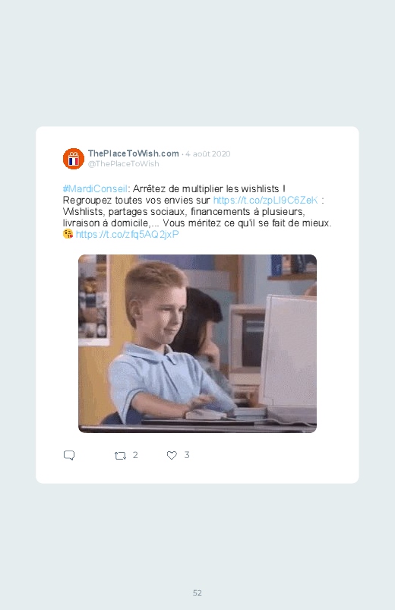Viewport: 395px width, 610px height.
Task: Click the reply speech bubble icon
Action: pyautogui.click(x=69, y=455)
